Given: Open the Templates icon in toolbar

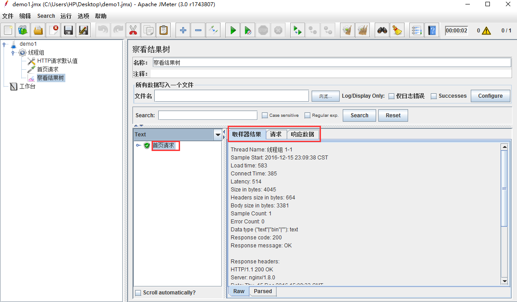Looking at the screenshot, I should click(23, 30).
